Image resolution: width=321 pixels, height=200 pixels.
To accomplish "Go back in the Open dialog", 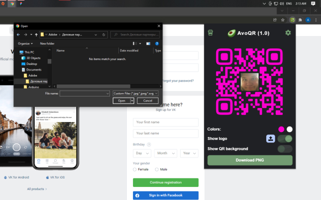I will [18, 34].
